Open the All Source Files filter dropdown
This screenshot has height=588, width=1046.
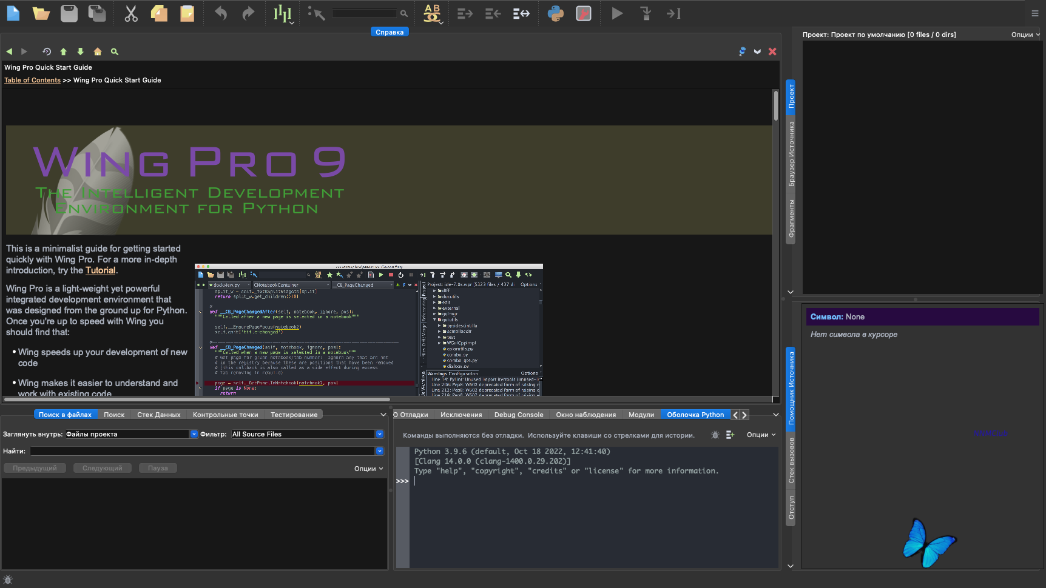[379, 434]
